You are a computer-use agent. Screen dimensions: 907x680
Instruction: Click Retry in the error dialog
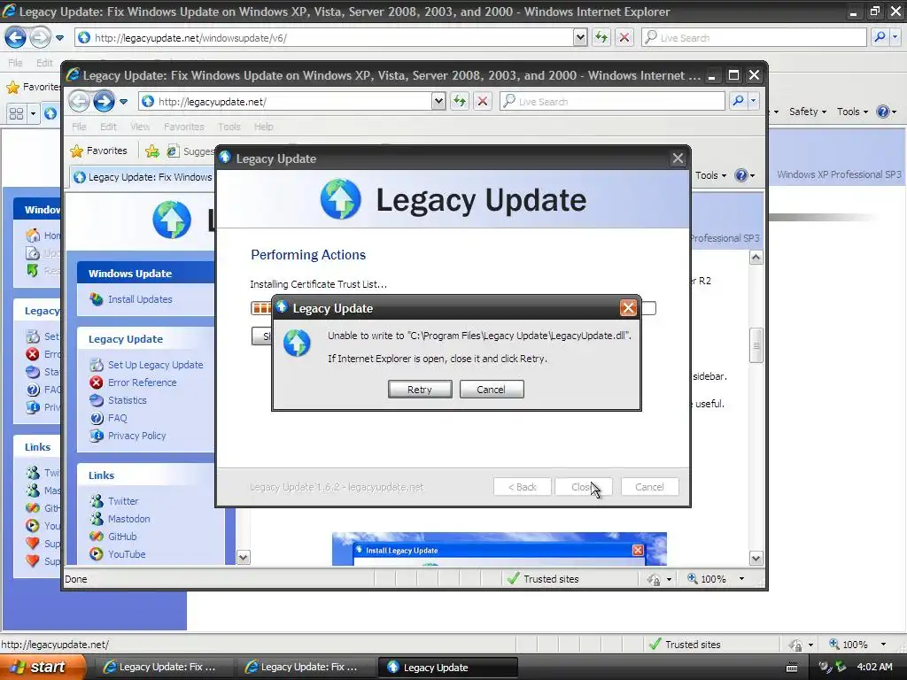click(x=419, y=390)
